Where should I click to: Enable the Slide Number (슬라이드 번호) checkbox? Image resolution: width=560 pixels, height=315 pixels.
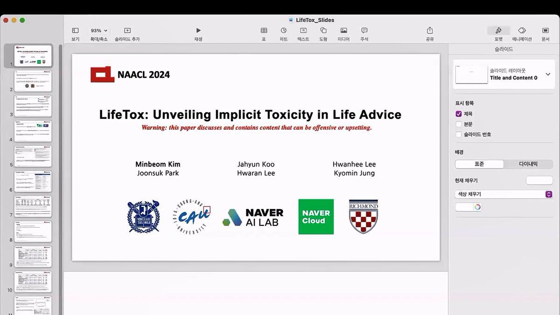(x=458, y=134)
